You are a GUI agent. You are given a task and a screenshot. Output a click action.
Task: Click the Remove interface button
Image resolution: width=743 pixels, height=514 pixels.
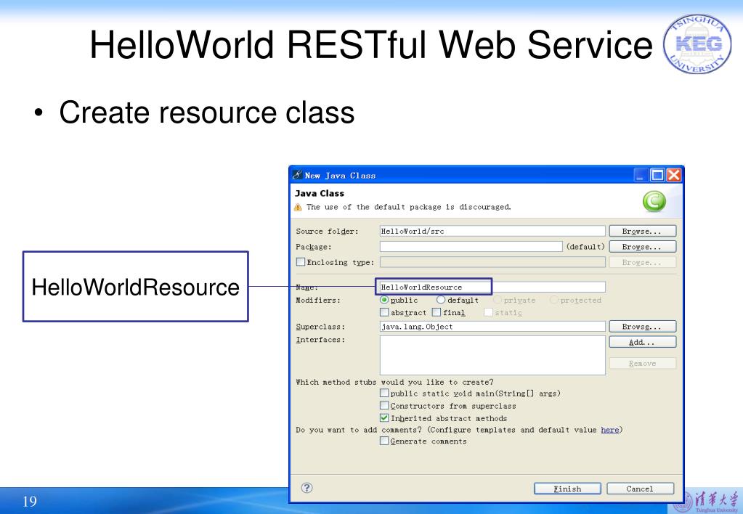[642, 363]
